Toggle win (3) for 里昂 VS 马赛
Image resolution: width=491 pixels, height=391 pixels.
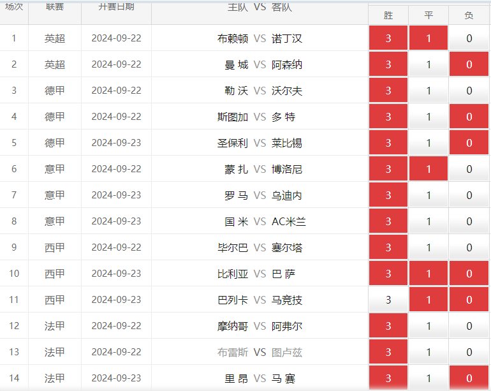click(x=388, y=378)
